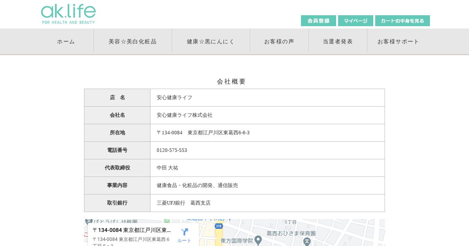Click the kindergarten marker icon on map
The width and height of the screenshot is (469, 246).
click(89, 221)
